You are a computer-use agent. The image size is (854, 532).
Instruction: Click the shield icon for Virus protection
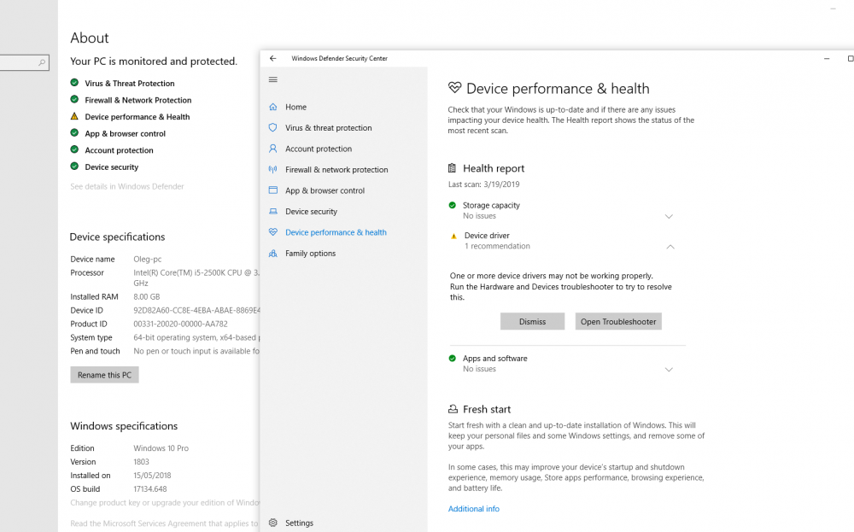273,127
